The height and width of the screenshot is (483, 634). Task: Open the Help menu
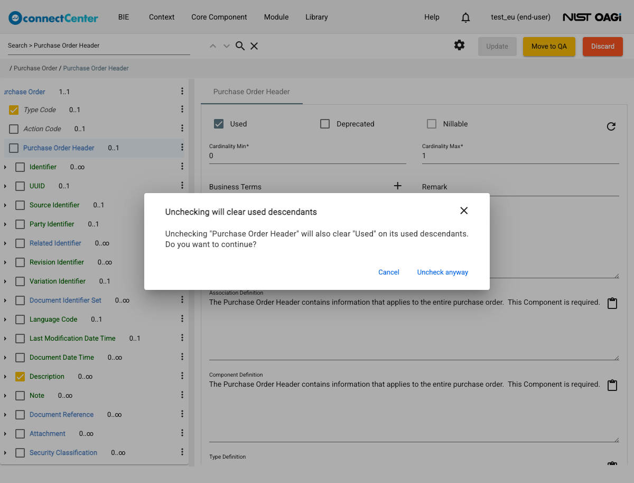[x=432, y=17]
